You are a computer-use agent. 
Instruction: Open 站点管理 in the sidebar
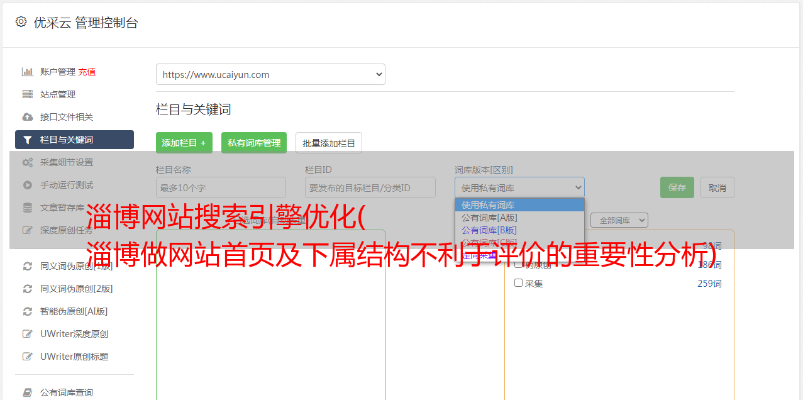pyautogui.click(x=58, y=94)
